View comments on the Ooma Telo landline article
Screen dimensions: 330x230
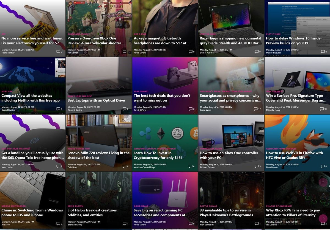coord(59,166)
